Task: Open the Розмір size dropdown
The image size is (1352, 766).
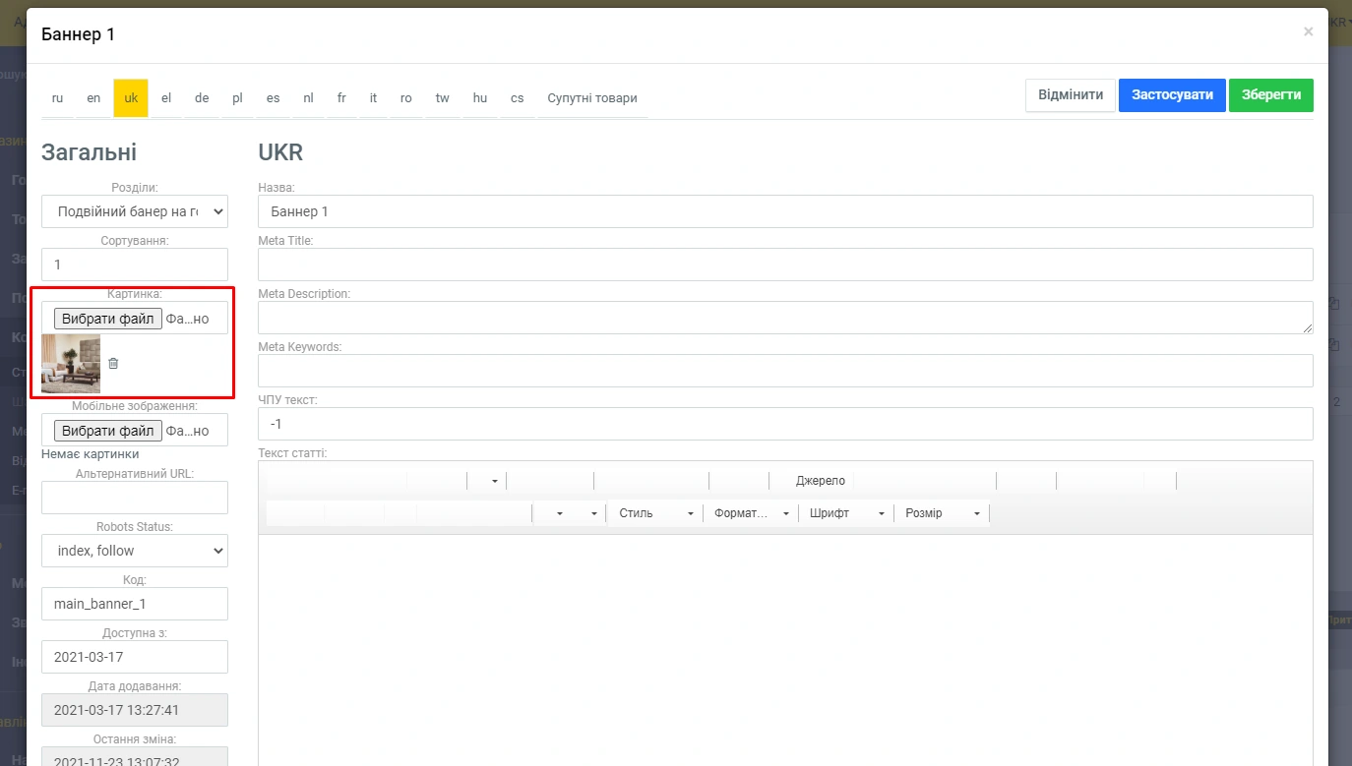Action: (941, 513)
